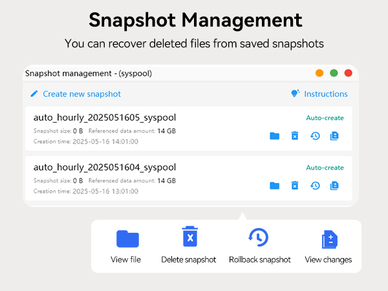
Task: Click the pencil icon beside Create new snapshot
Action: pyautogui.click(x=34, y=94)
